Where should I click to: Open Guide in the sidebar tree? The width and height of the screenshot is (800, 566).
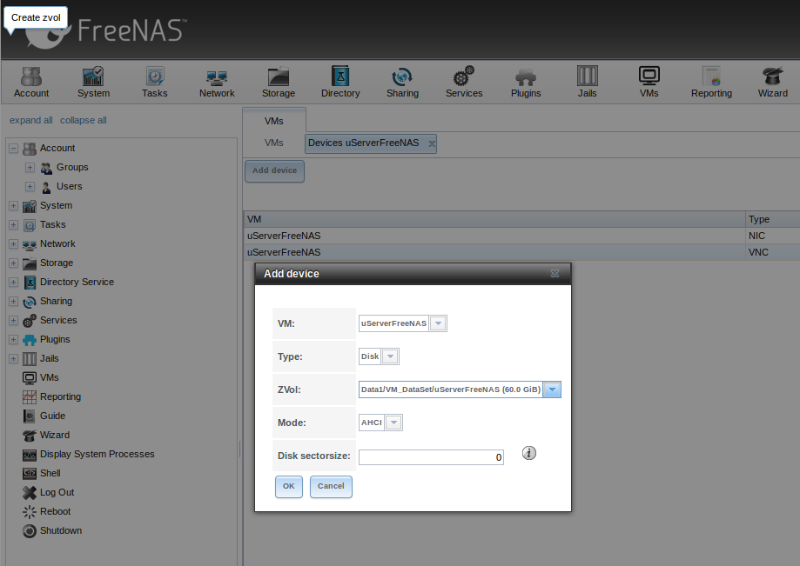pyautogui.click(x=44, y=416)
